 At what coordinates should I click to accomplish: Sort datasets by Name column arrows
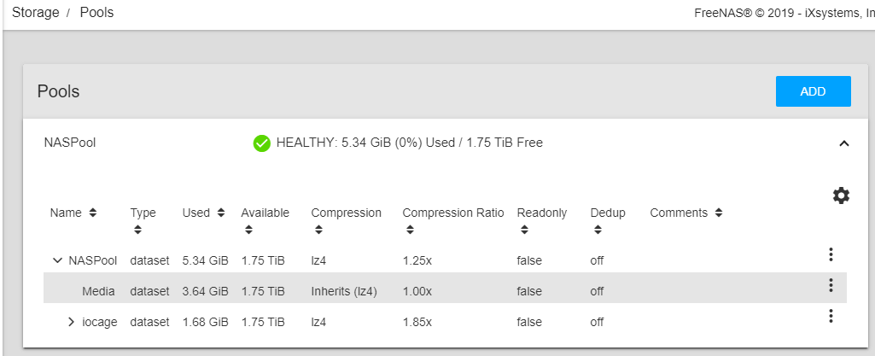click(x=92, y=213)
